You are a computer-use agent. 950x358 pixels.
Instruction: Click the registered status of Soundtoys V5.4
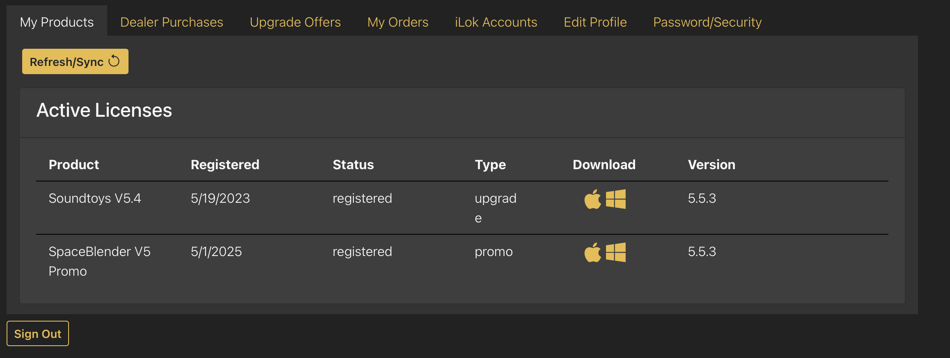pos(362,198)
